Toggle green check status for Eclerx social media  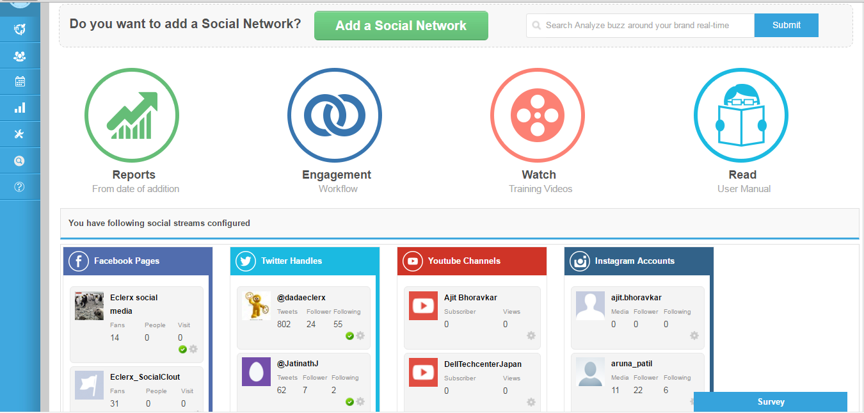click(182, 349)
